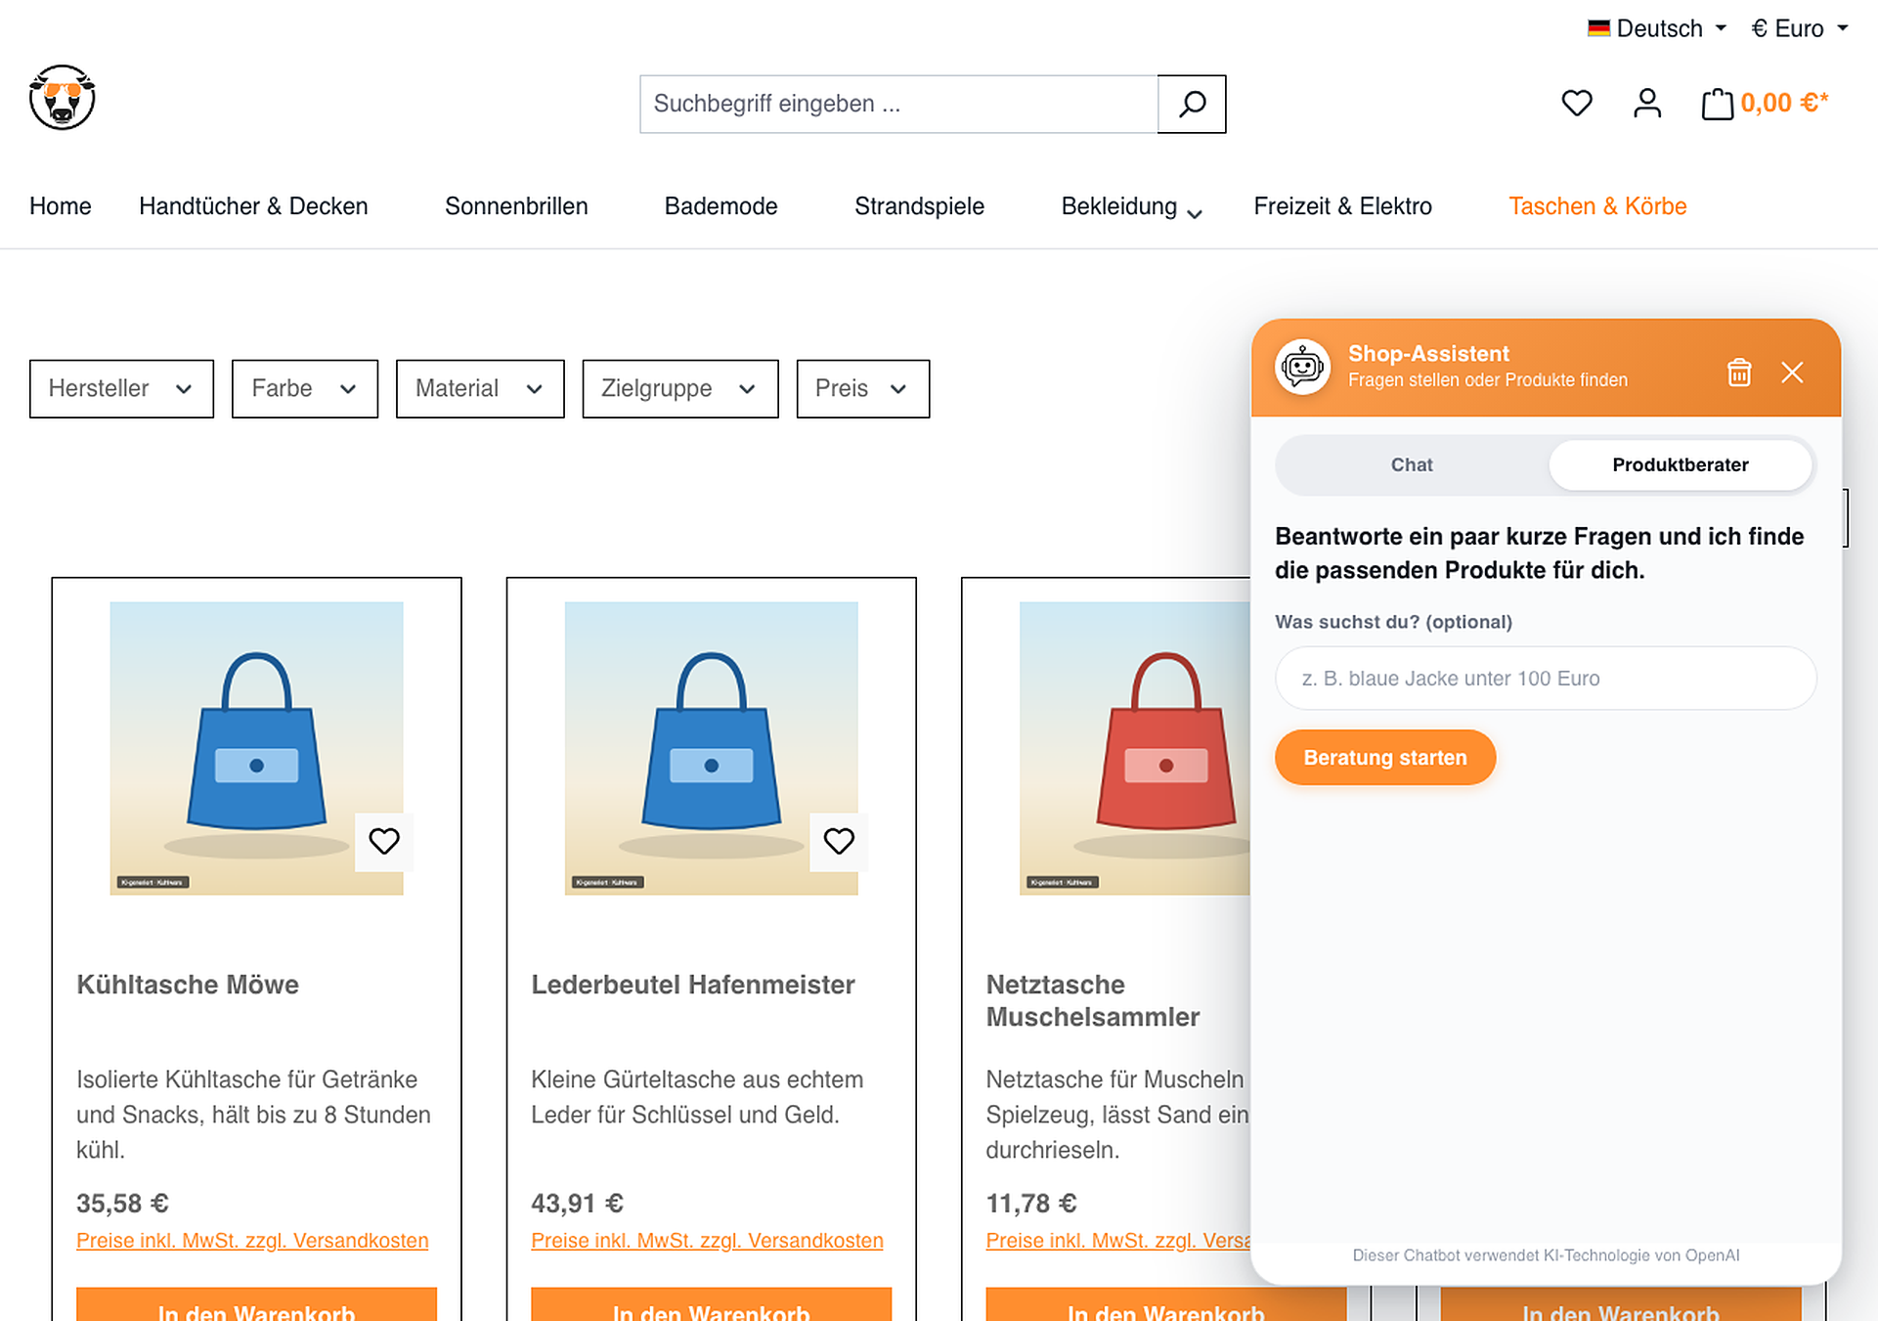Open the Preis filter dropdown
This screenshot has height=1321, width=1878.
pyautogui.click(x=862, y=389)
